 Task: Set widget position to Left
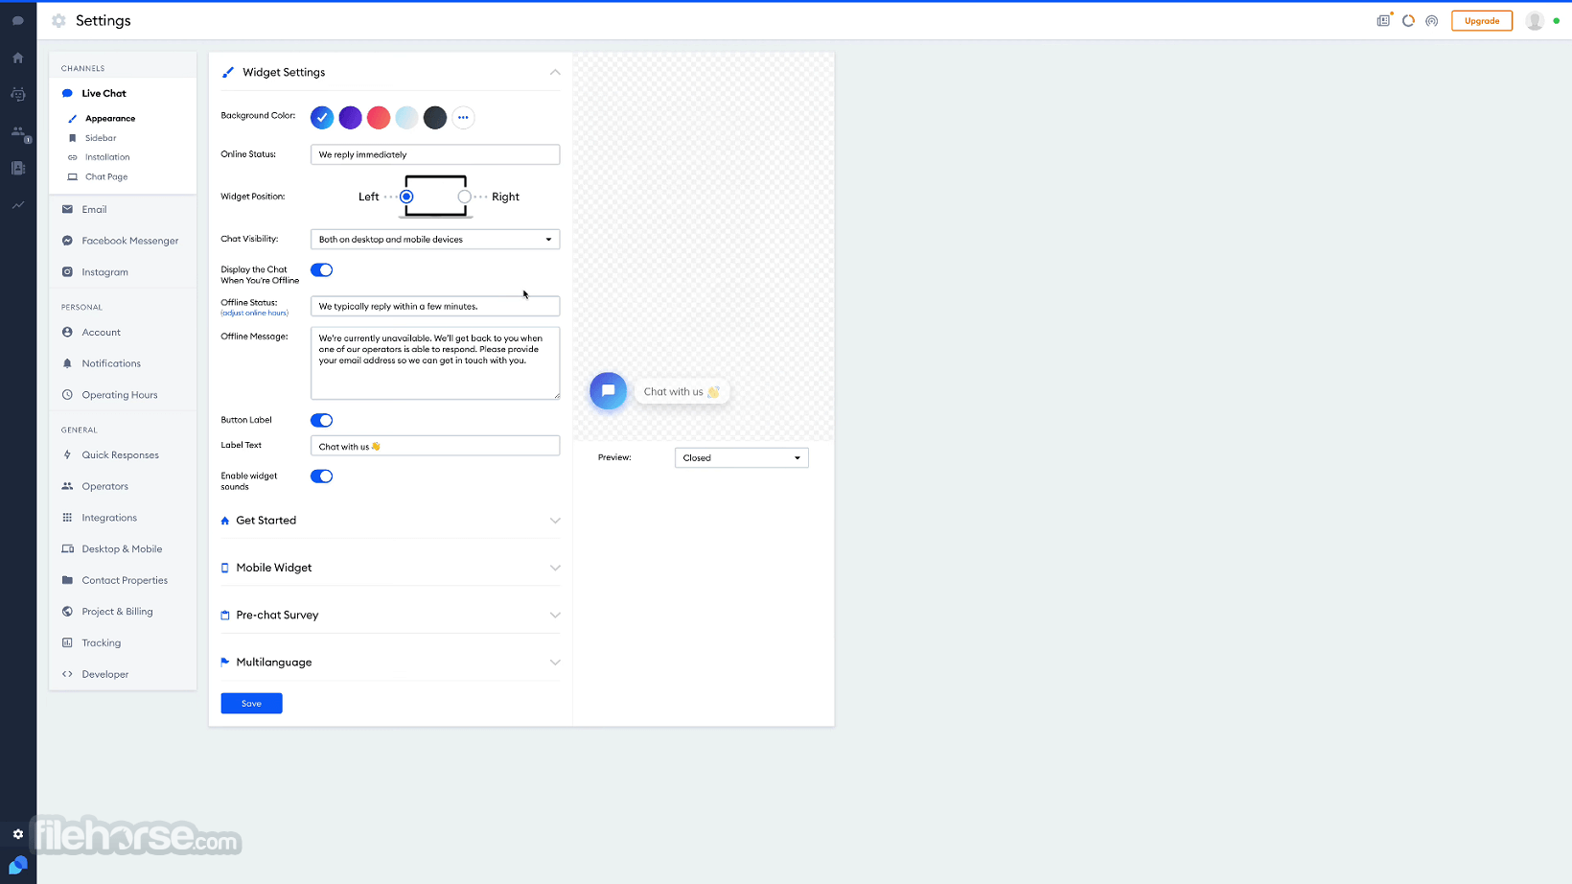(x=406, y=197)
